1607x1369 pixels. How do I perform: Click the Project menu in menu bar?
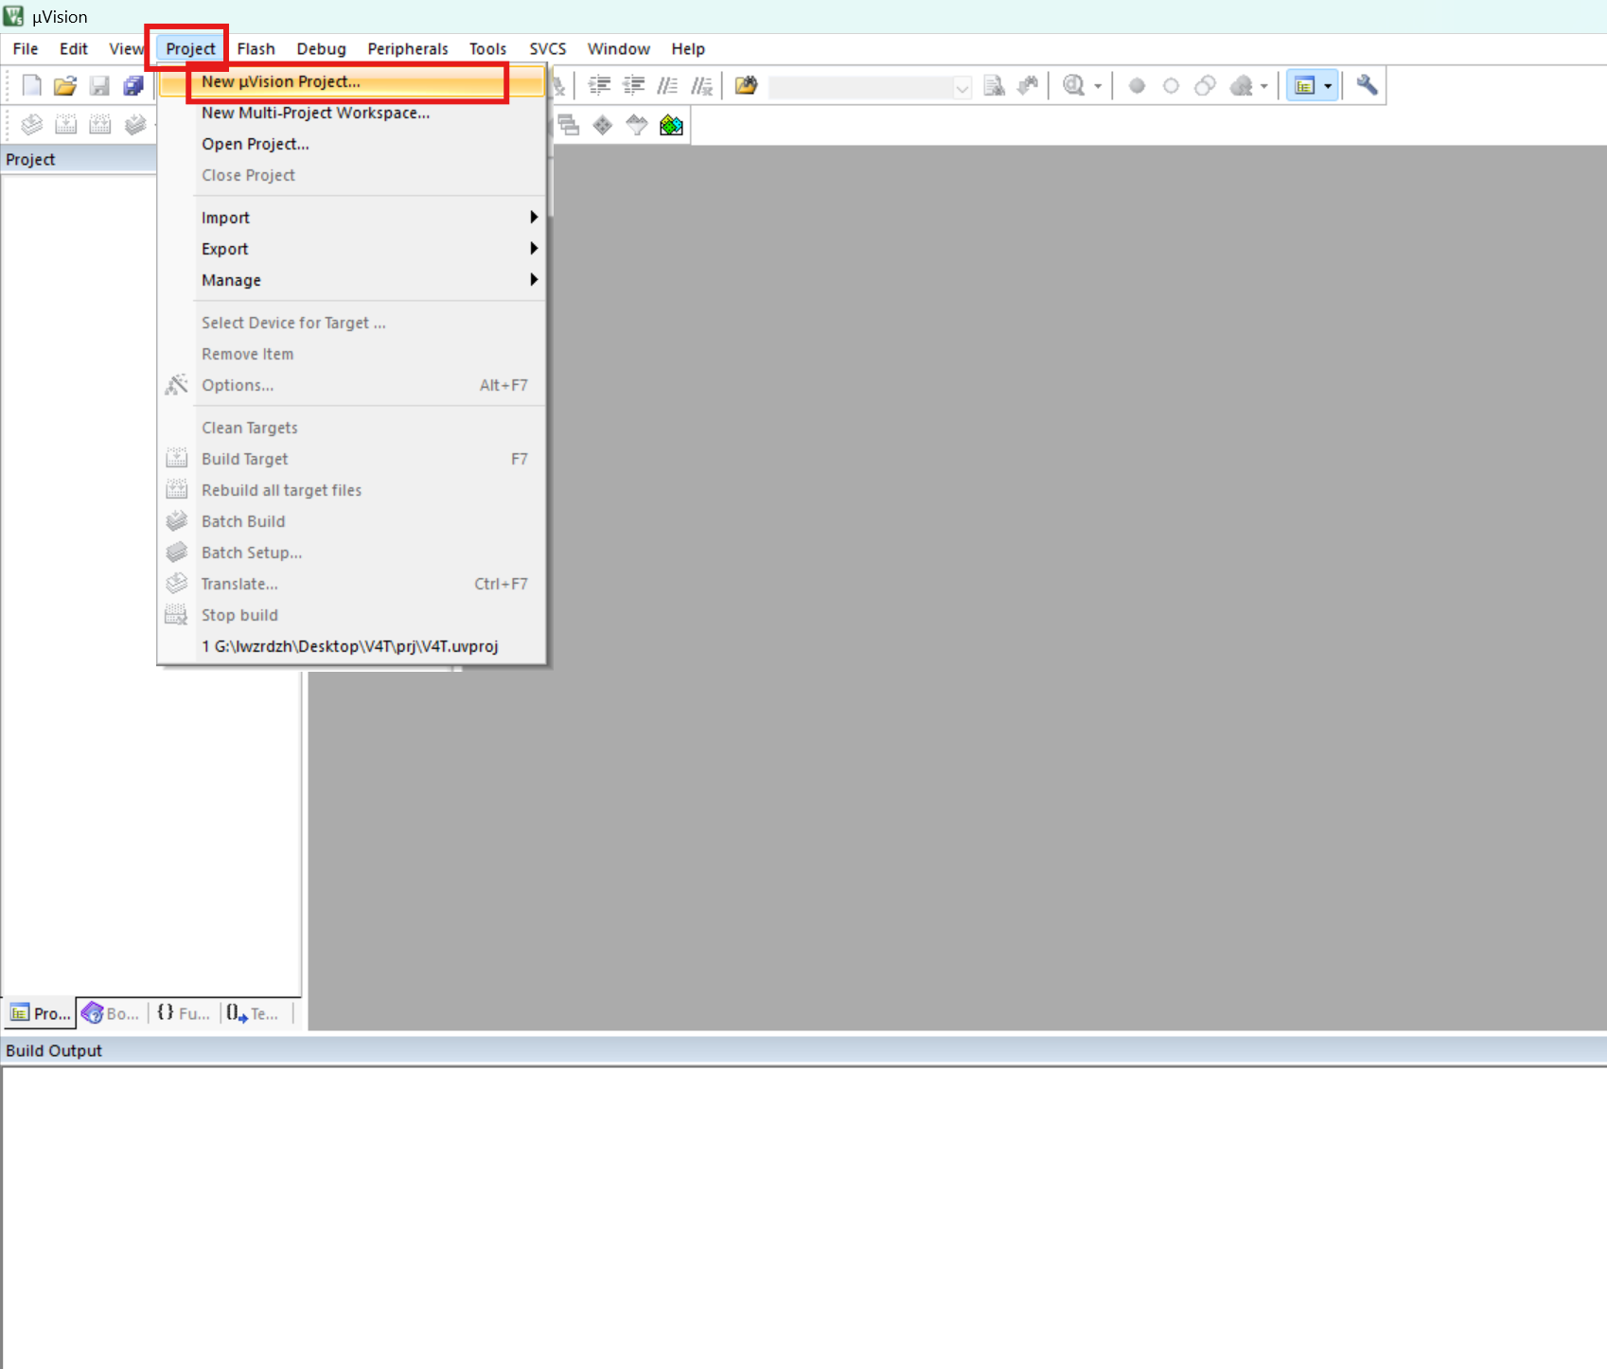(190, 49)
